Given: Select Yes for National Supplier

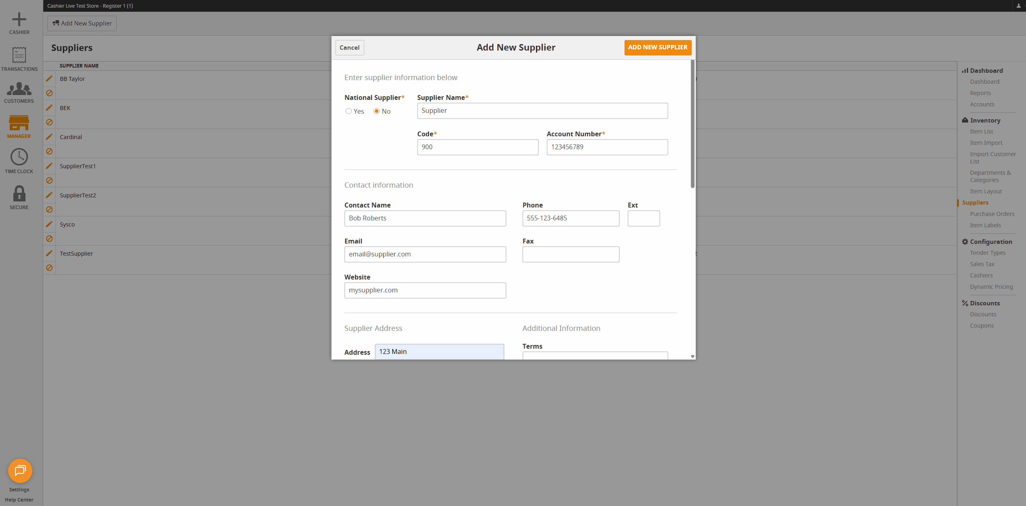Looking at the screenshot, I should (348, 111).
